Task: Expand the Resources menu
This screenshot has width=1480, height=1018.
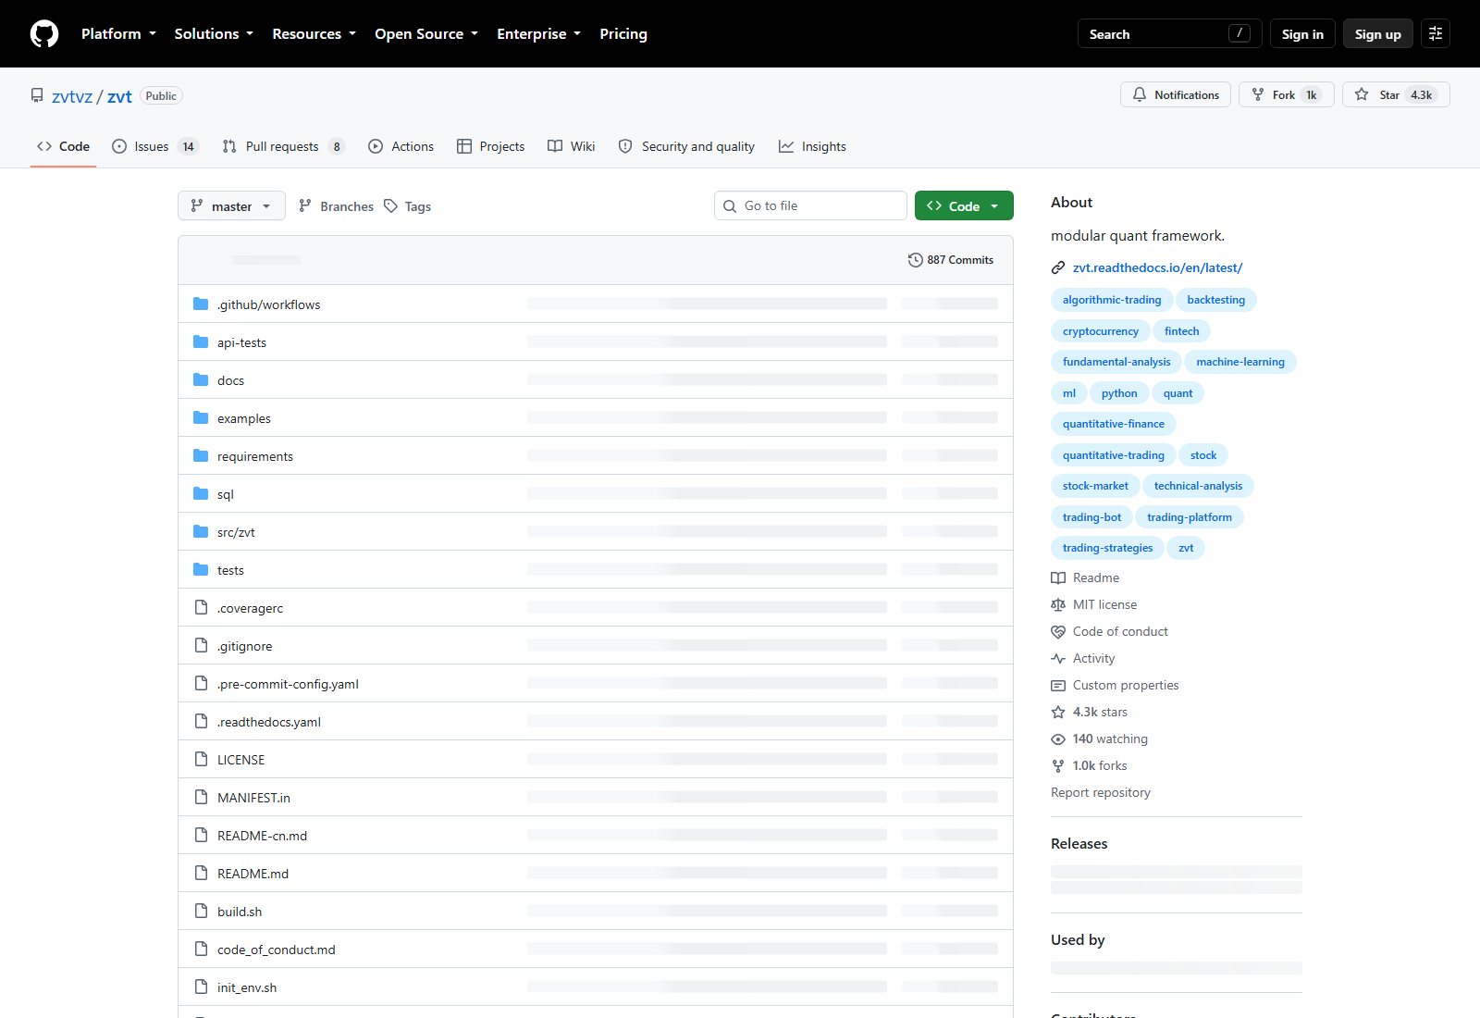Action: 314,34
